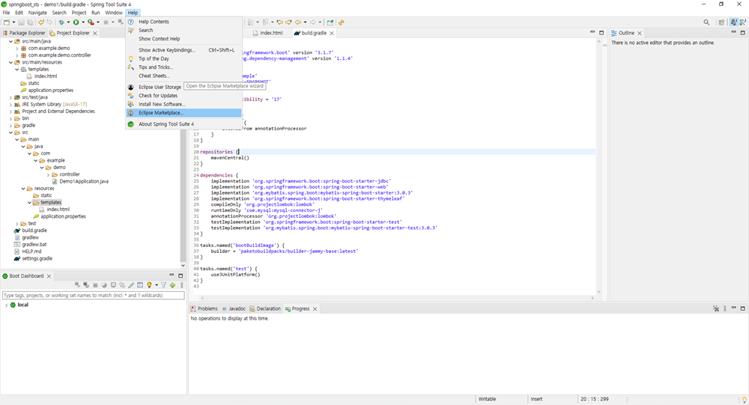Click editor horizontal scrollbar right arrow

tap(592, 298)
